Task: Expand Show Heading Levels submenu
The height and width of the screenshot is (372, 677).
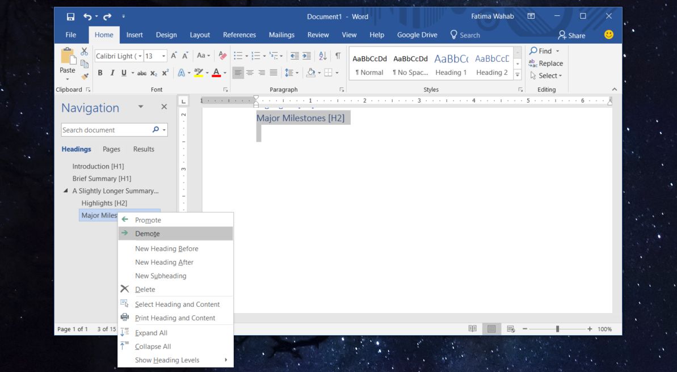Action: pos(167,360)
